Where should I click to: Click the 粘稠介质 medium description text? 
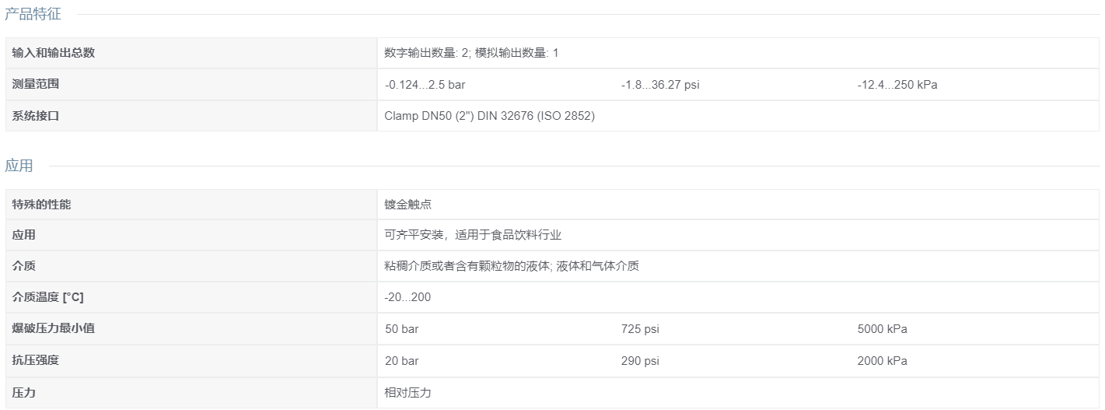click(x=408, y=266)
